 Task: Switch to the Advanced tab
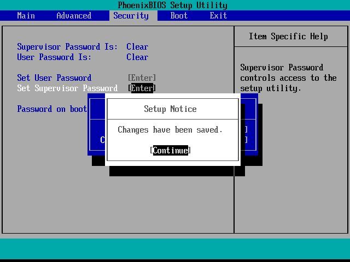tap(74, 16)
